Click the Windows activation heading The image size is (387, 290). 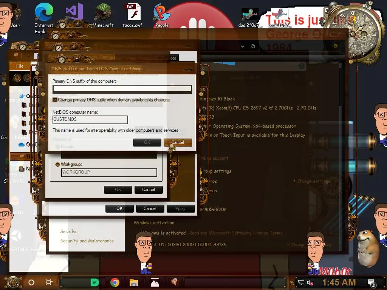pos(154,223)
